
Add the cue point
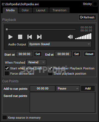88,88
